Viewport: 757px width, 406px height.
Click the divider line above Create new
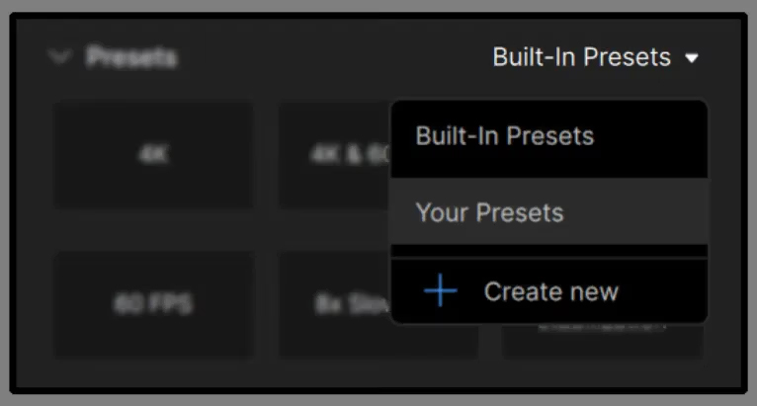coord(548,259)
